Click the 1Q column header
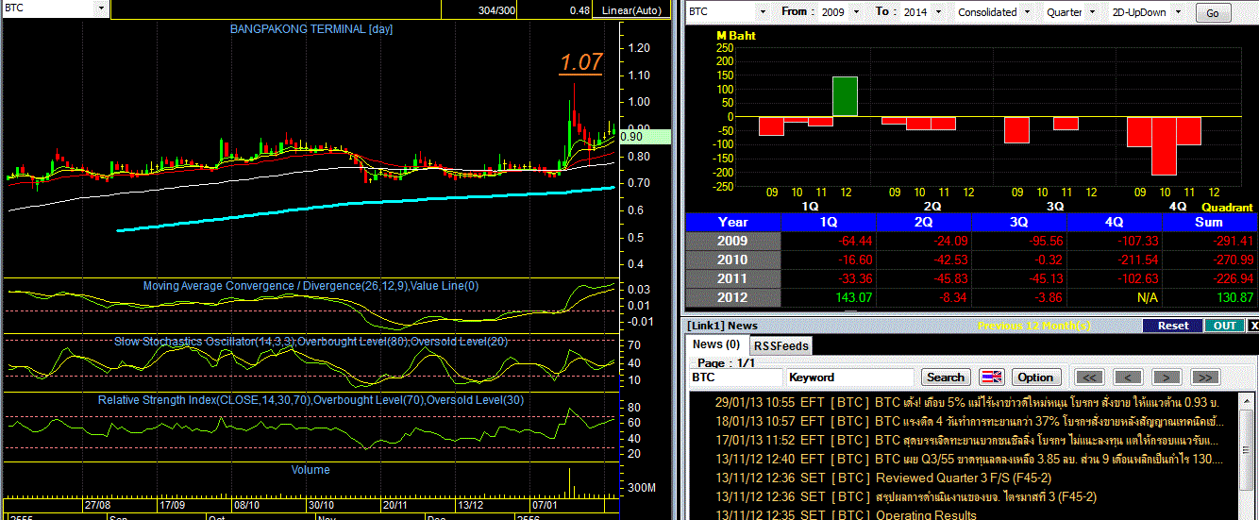 (x=828, y=222)
